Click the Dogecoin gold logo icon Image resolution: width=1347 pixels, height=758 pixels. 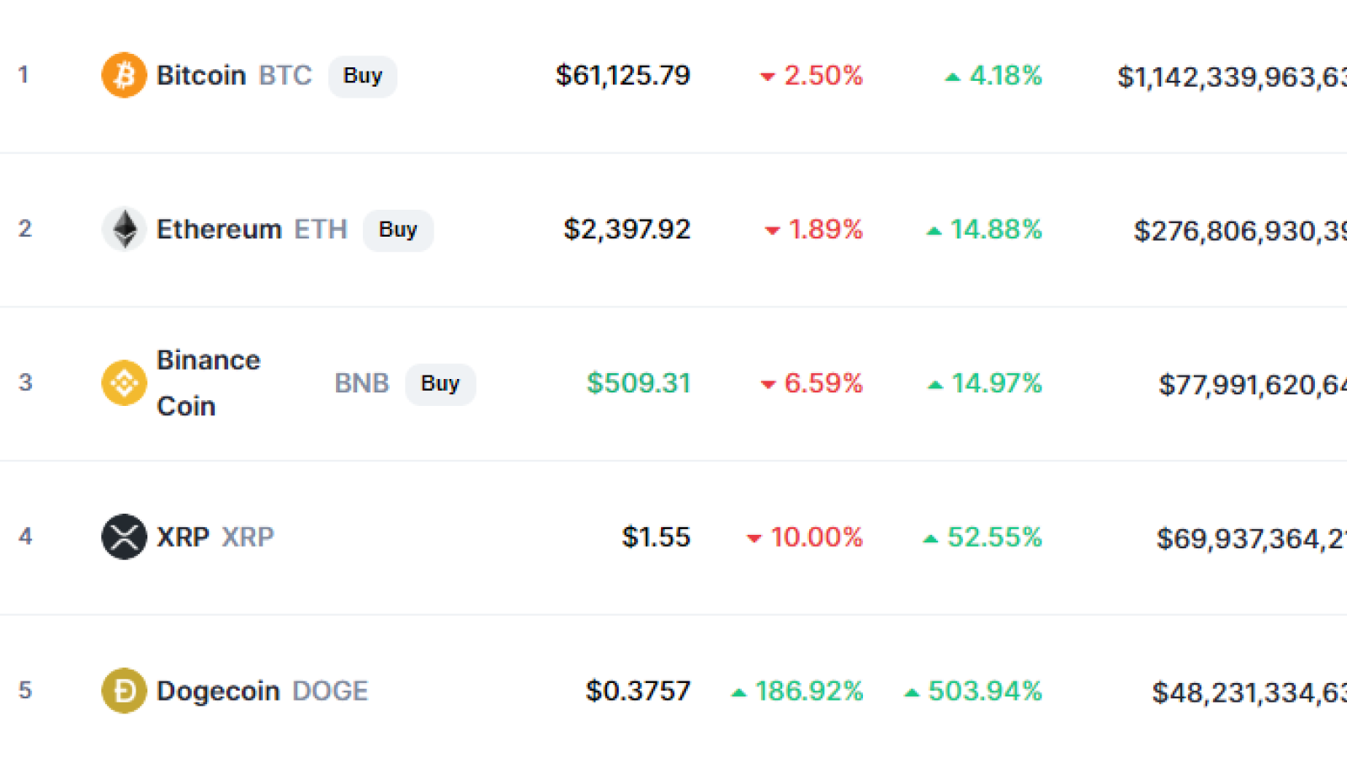(124, 691)
